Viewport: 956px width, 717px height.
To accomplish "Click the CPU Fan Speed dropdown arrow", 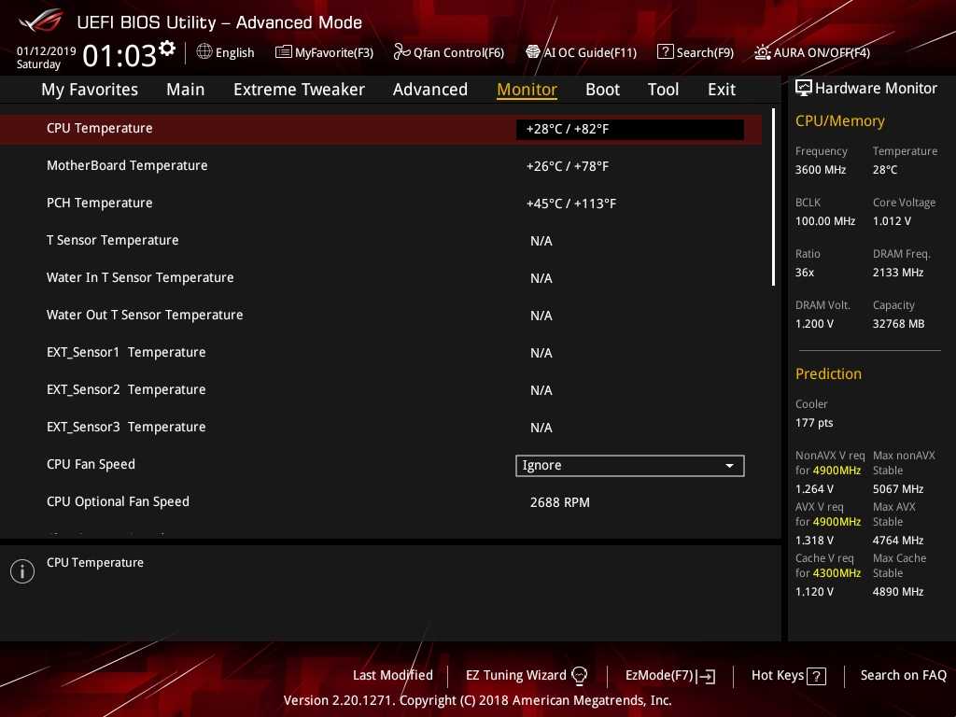I will click(x=729, y=465).
